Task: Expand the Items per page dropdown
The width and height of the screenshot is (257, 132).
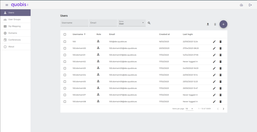Action: (189, 109)
